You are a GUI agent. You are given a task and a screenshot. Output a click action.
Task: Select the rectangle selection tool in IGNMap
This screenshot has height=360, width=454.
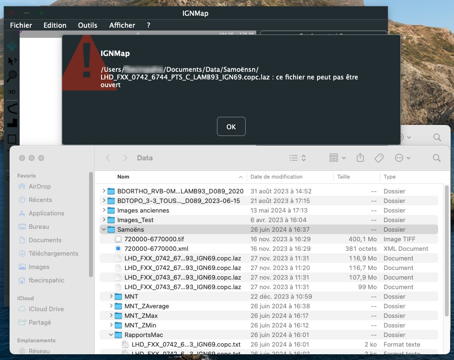tap(12, 139)
